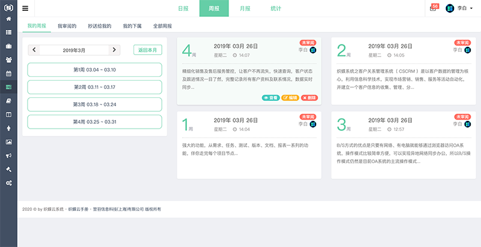
Task: Click the 2019年3月 month label
Action: (x=74, y=50)
